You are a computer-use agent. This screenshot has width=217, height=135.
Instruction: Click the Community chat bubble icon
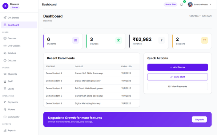coord(5,117)
